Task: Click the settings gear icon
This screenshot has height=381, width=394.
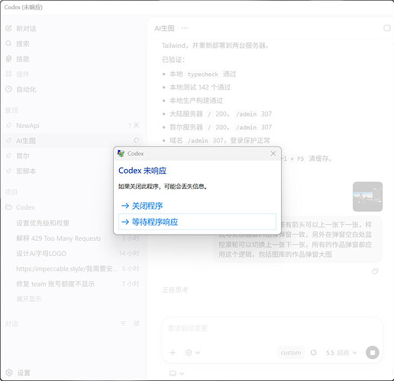Action: (9, 373)
